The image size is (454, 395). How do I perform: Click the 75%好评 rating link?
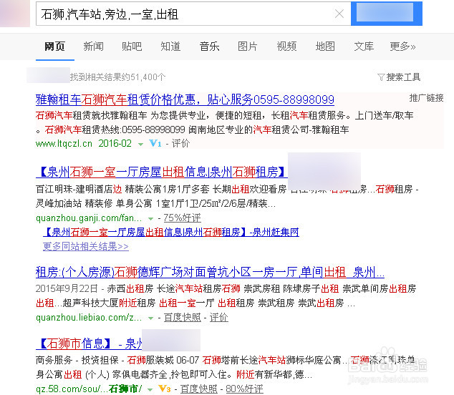coord(182,218)
